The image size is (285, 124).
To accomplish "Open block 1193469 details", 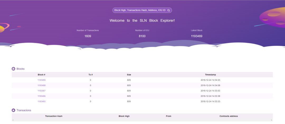I will pos(41,80).
